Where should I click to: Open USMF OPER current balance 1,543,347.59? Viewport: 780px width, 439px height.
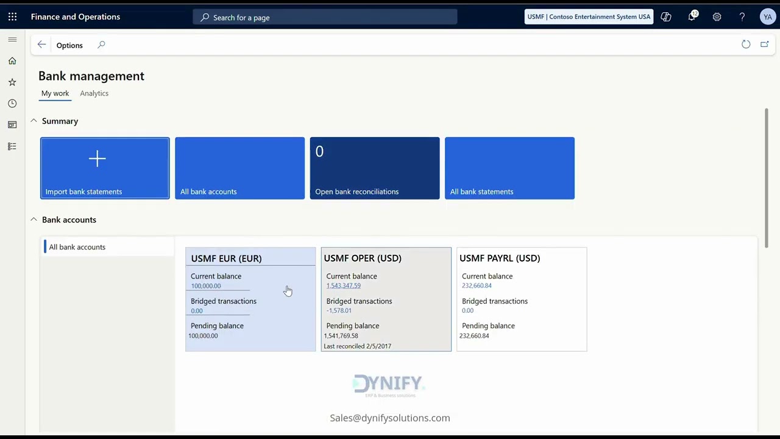(344, 286)
